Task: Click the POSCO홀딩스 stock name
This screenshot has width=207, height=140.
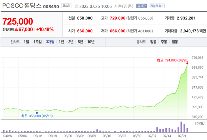Action: pos(21,6)
